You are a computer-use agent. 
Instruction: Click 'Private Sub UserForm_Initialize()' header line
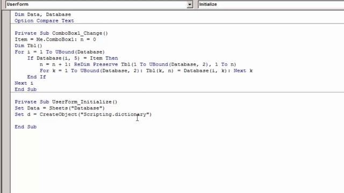pos(66,102)
